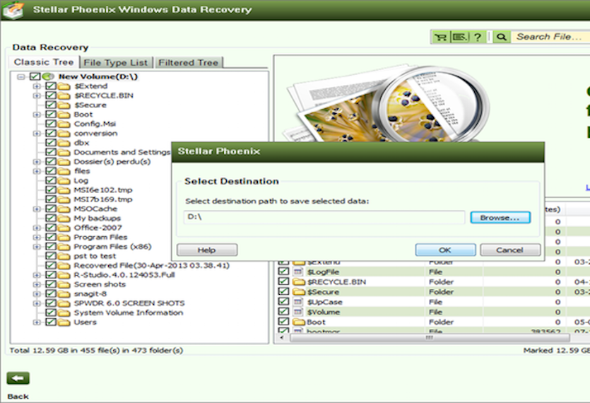Click the question mark help icon

[478, 37]
